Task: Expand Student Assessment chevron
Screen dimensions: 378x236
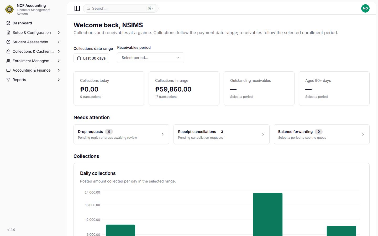Action: 59,42
